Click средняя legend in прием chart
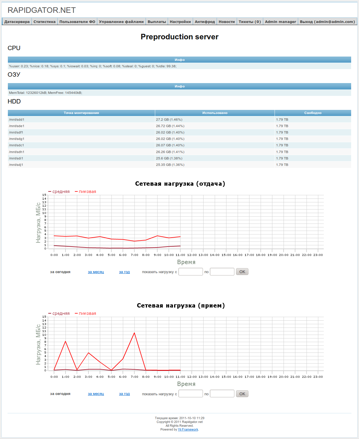 (x=59, y=313)
